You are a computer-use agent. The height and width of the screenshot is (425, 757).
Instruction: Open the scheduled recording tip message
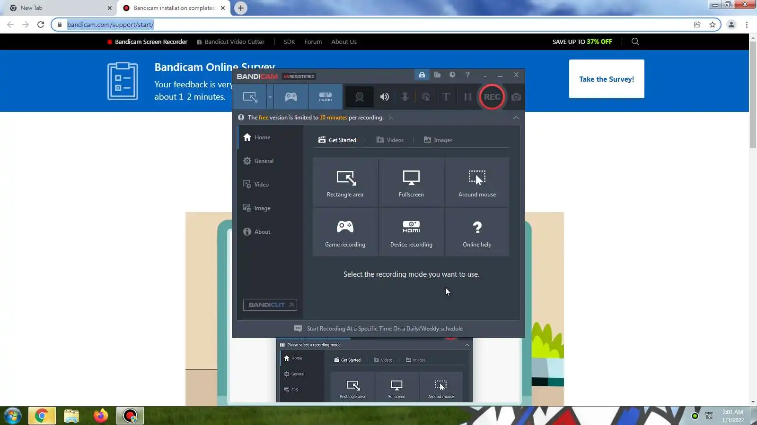[378, 329]
